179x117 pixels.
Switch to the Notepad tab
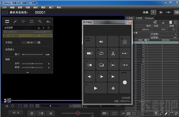coord(149,18)
